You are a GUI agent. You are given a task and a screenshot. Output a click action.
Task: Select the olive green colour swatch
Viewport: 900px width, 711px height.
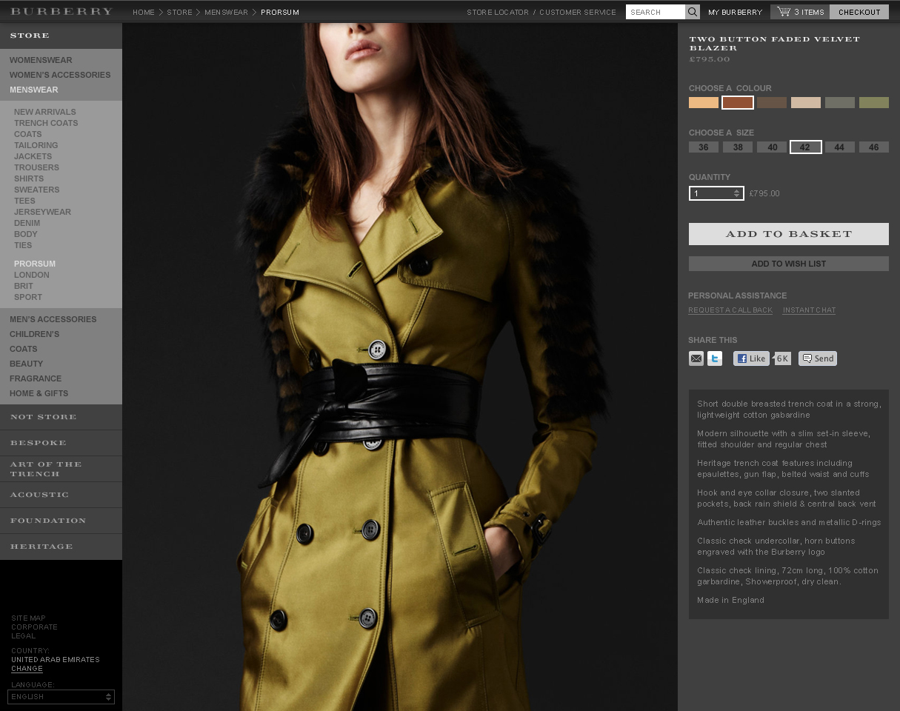(x=873, y=103)
